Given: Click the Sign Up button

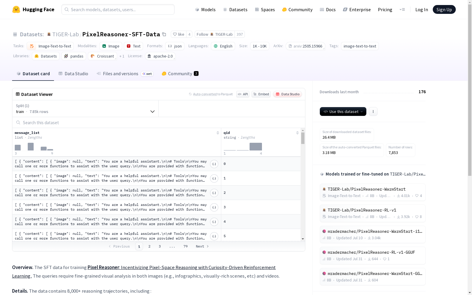Looking at the screenshot, I should pyautogui.click(x=444, y=9).
